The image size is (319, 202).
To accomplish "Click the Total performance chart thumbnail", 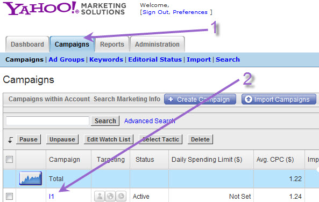I will click(31, 178).
